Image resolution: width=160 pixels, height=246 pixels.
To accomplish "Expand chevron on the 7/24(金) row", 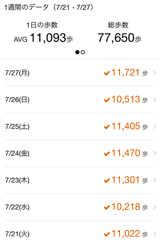I will click(155, 153).
